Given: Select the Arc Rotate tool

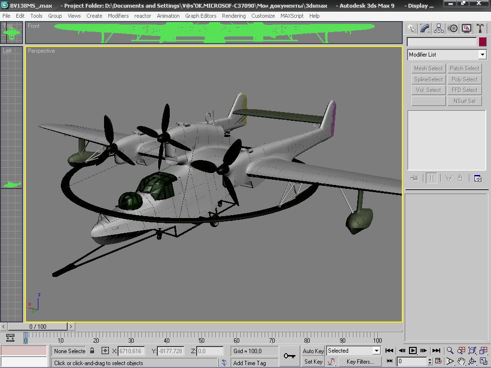Looking at the screenshot, I should (x=472, y=361).
